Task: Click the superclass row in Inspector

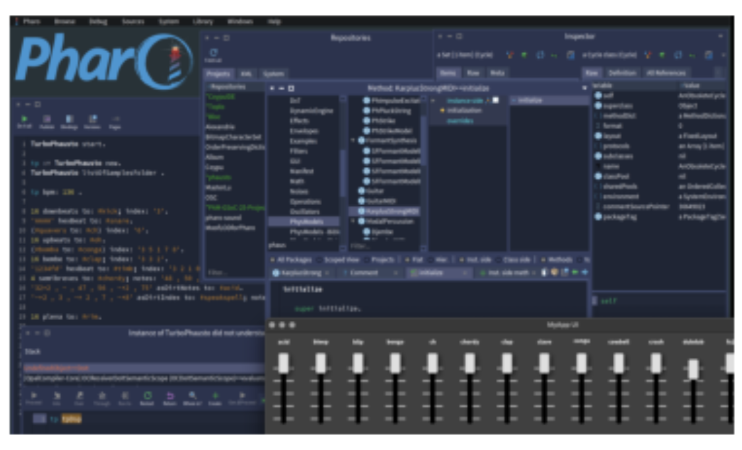Action: click(658, 105)
